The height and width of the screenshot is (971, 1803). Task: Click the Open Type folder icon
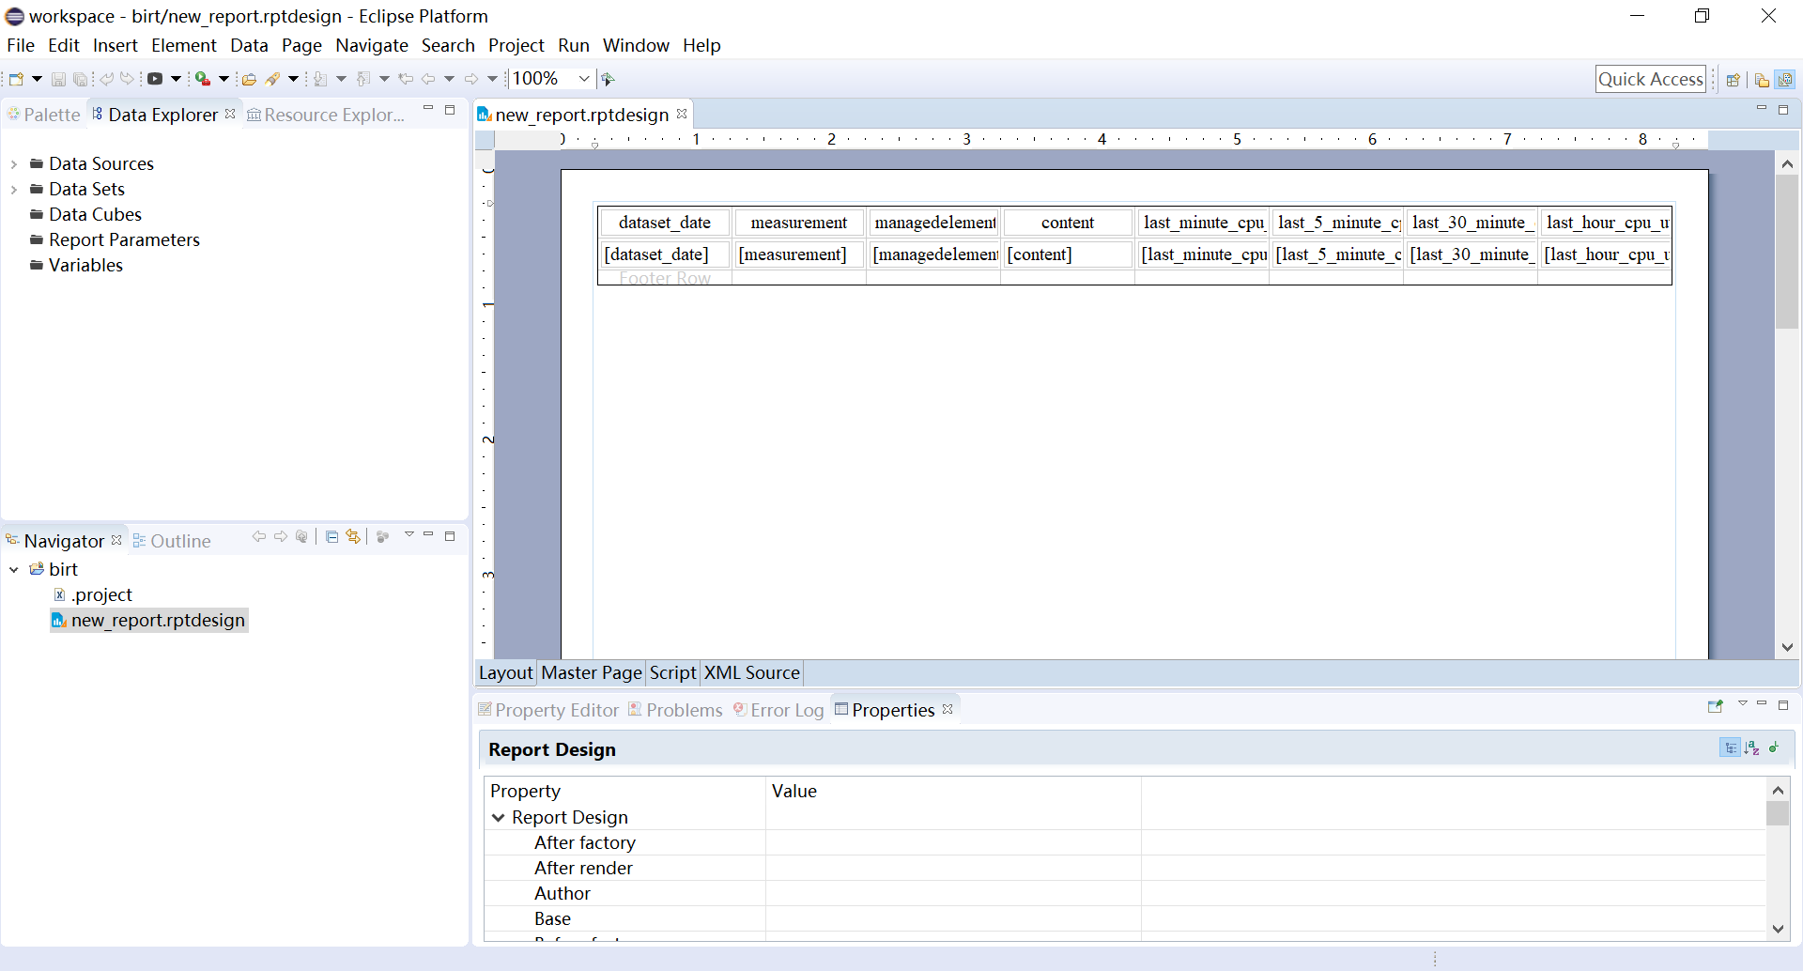pos(249,80)
